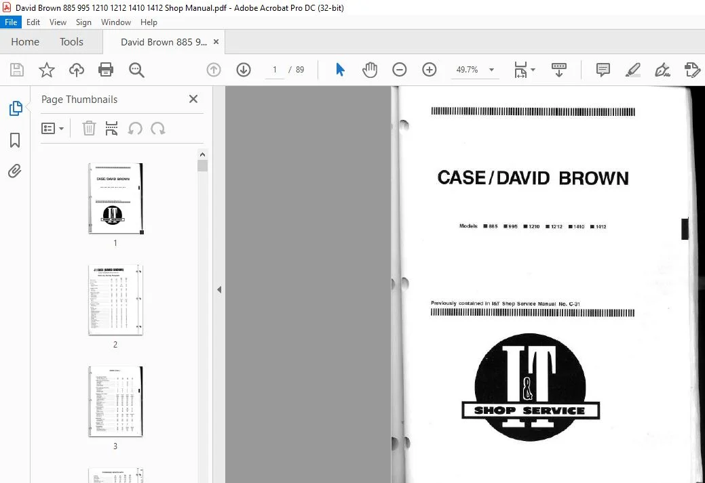Click the Page Thumbnails panel title
Screen dimensions: 705x483
(79, 99)
